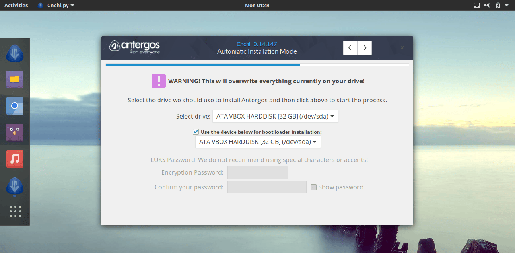The height and width of the screenshot is (253, 515).
Task: Click the Encryption Password field
Action: (257, 172)
